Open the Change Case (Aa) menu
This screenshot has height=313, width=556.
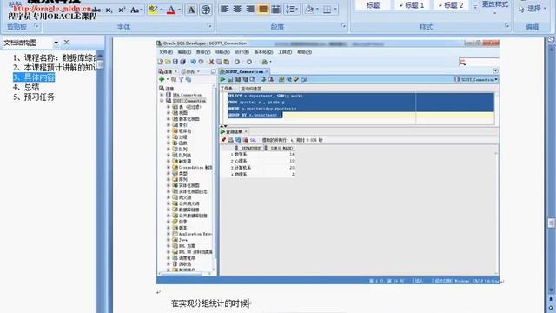tap(136, 10)
